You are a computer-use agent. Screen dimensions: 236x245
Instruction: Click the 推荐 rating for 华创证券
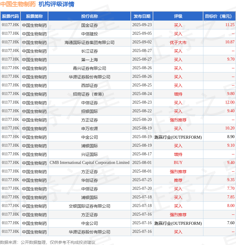coord(178,180)
